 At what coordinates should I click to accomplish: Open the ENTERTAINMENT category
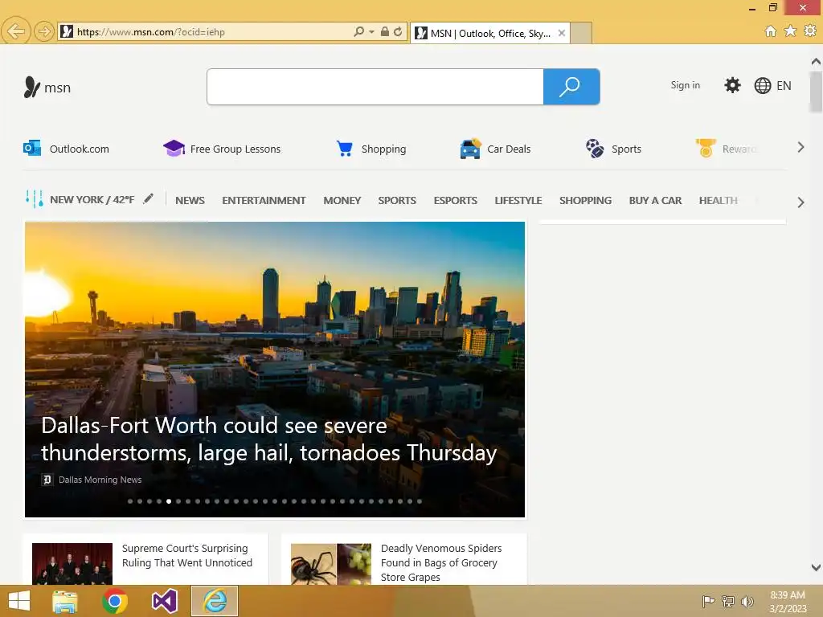coord(264,200)
